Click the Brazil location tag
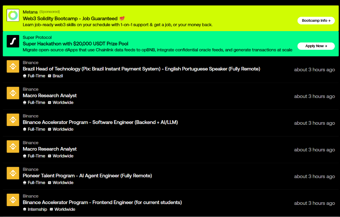 (58, 76)
